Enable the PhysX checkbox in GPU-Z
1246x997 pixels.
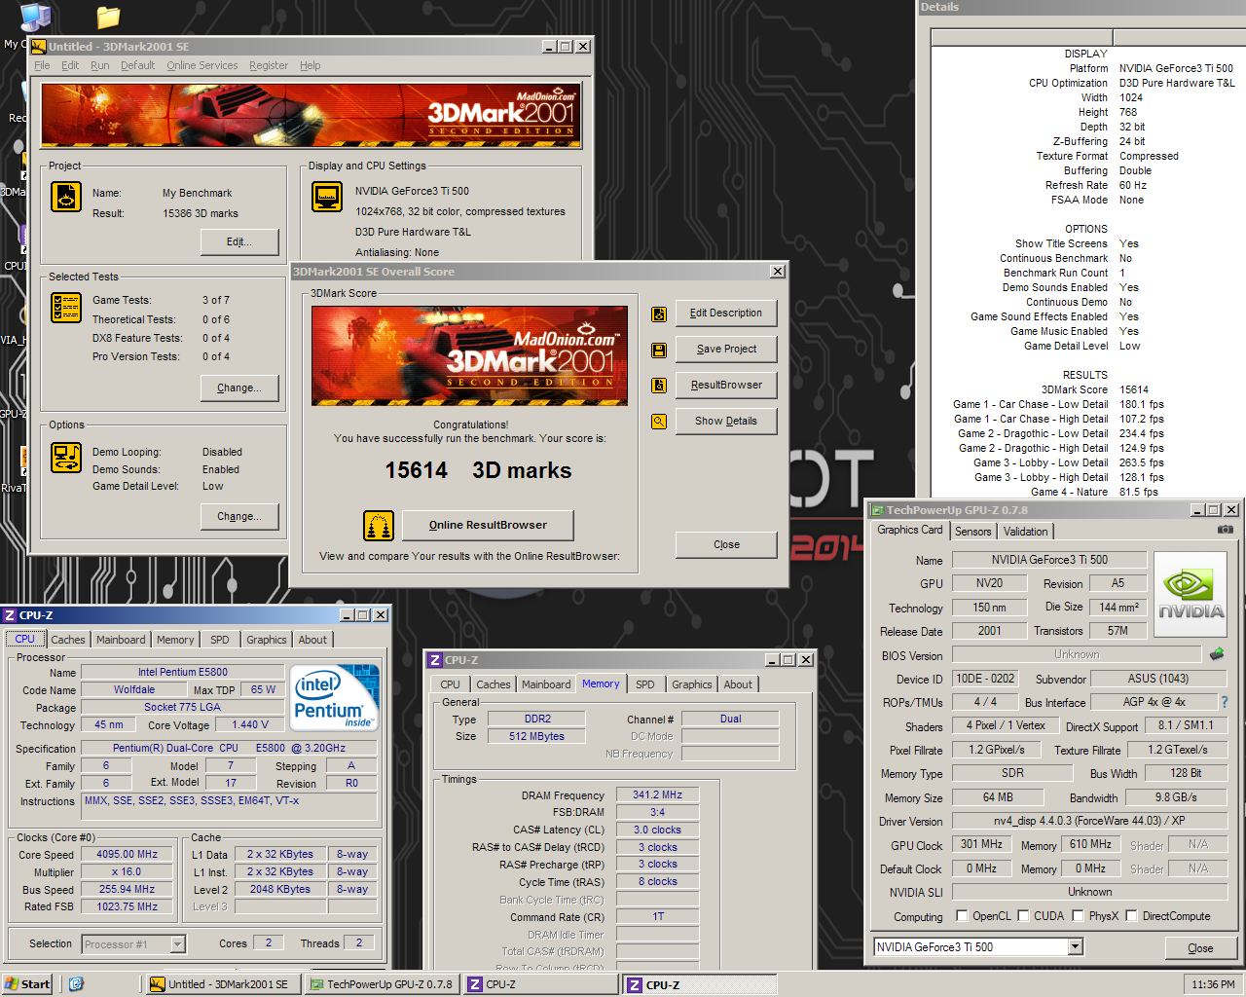pos(1078,916)
